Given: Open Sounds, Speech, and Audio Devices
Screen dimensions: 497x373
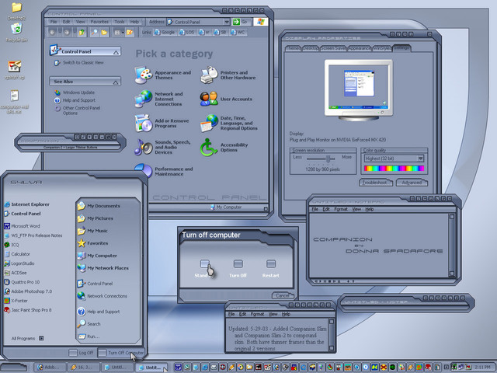Looking at the screenshot, I should click(x=162, y=147).
